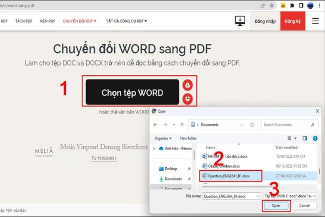Expand the Anh Hào - Personal tree node
Screen dimensions: 325x217
click(154, 149)
